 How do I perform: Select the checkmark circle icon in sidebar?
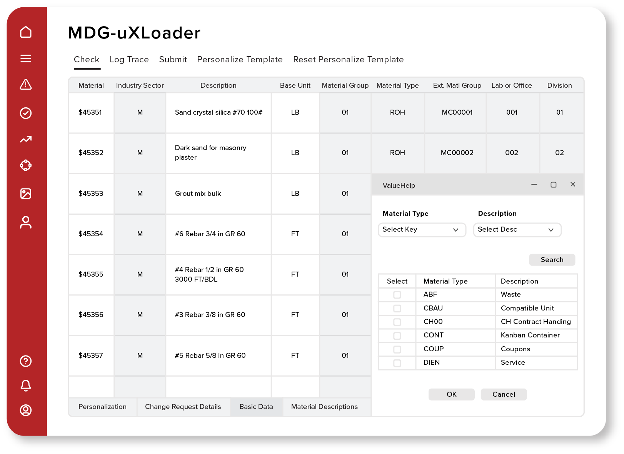26,113
